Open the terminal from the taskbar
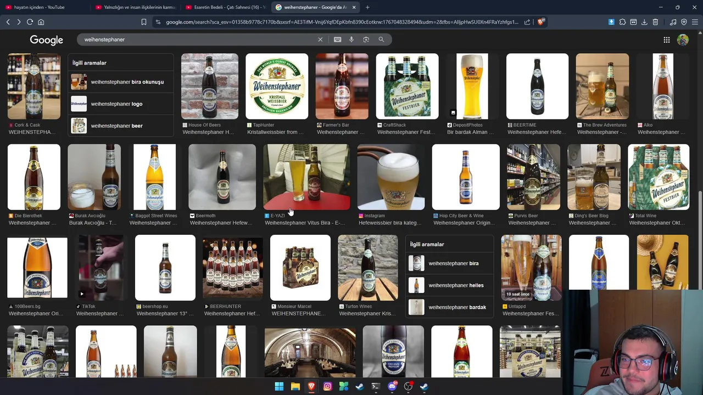 (x=376, y=386)
